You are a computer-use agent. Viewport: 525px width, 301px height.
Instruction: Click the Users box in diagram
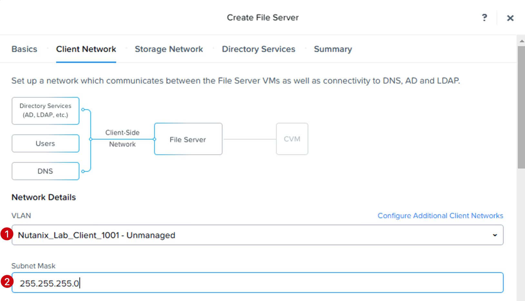[45, 143]
